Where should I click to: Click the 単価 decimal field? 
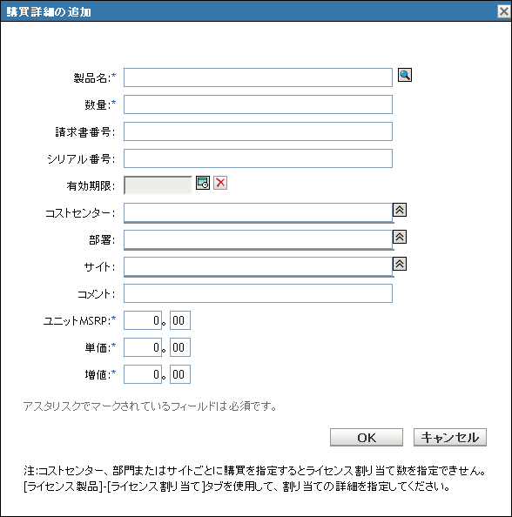[180, 347]
